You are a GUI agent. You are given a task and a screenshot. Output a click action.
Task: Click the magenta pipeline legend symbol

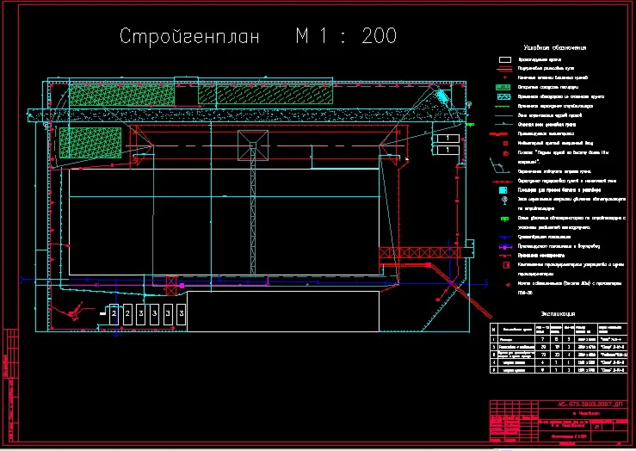[x=504, y=246]
